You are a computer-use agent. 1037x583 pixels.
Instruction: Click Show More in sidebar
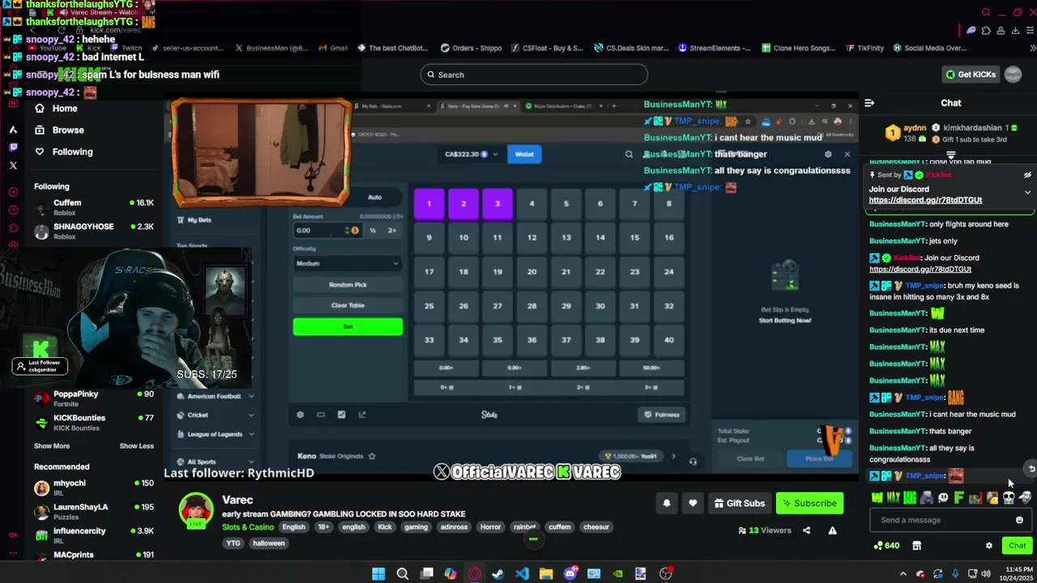tap(52, 446)
